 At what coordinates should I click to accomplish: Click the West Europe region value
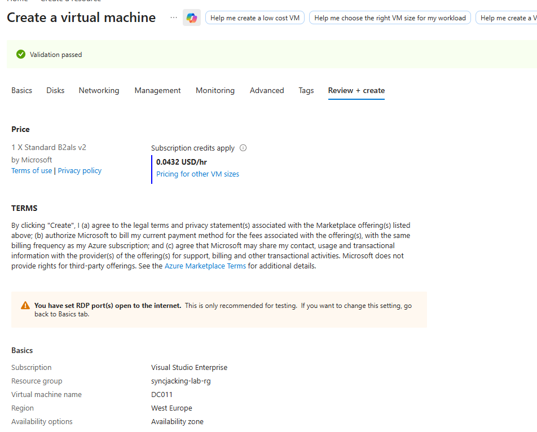[171, 408]
